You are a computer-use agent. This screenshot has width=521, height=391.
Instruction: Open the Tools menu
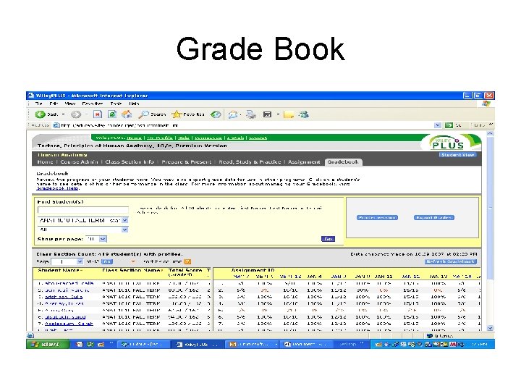tap(116, 104)
